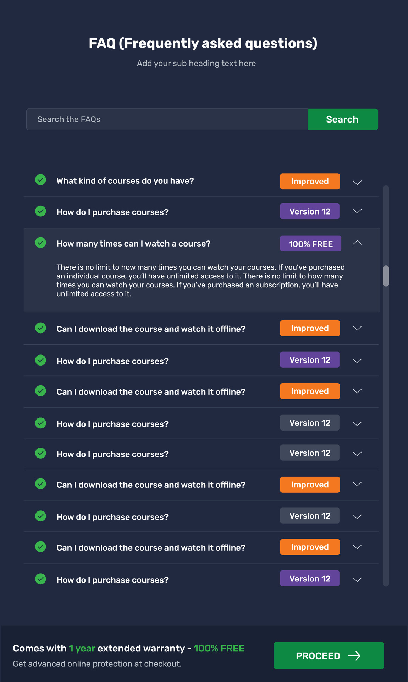Image resolution: width=408 pixels, height=682 pixels.
Task: Expand 'Can I download the course and watch it offline?'
Action: 357,328
